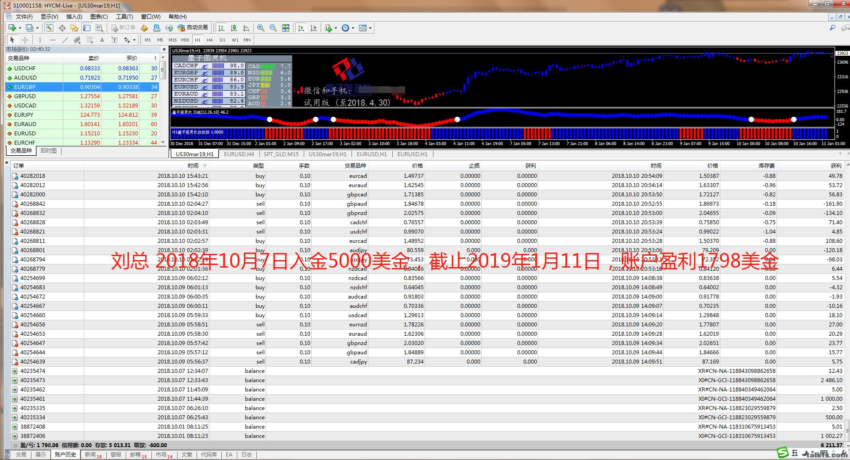The image size is (850, 460).
Task: Set chart timeframe to D1
Action: tap(222, 40)
